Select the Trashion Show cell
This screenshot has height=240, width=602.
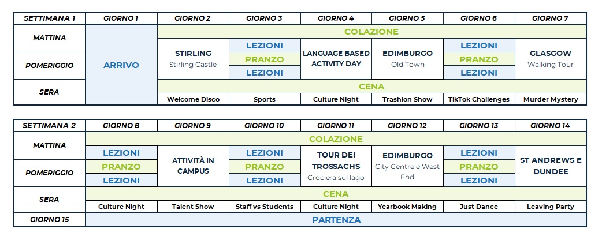point(407,99)
